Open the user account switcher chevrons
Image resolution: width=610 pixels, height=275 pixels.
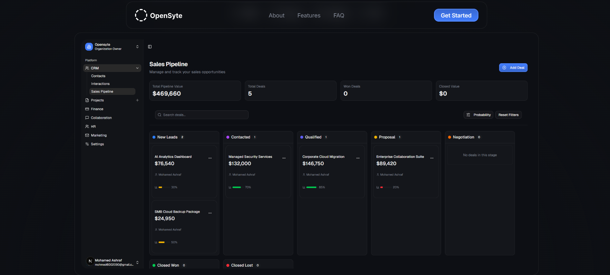(137, 262)
